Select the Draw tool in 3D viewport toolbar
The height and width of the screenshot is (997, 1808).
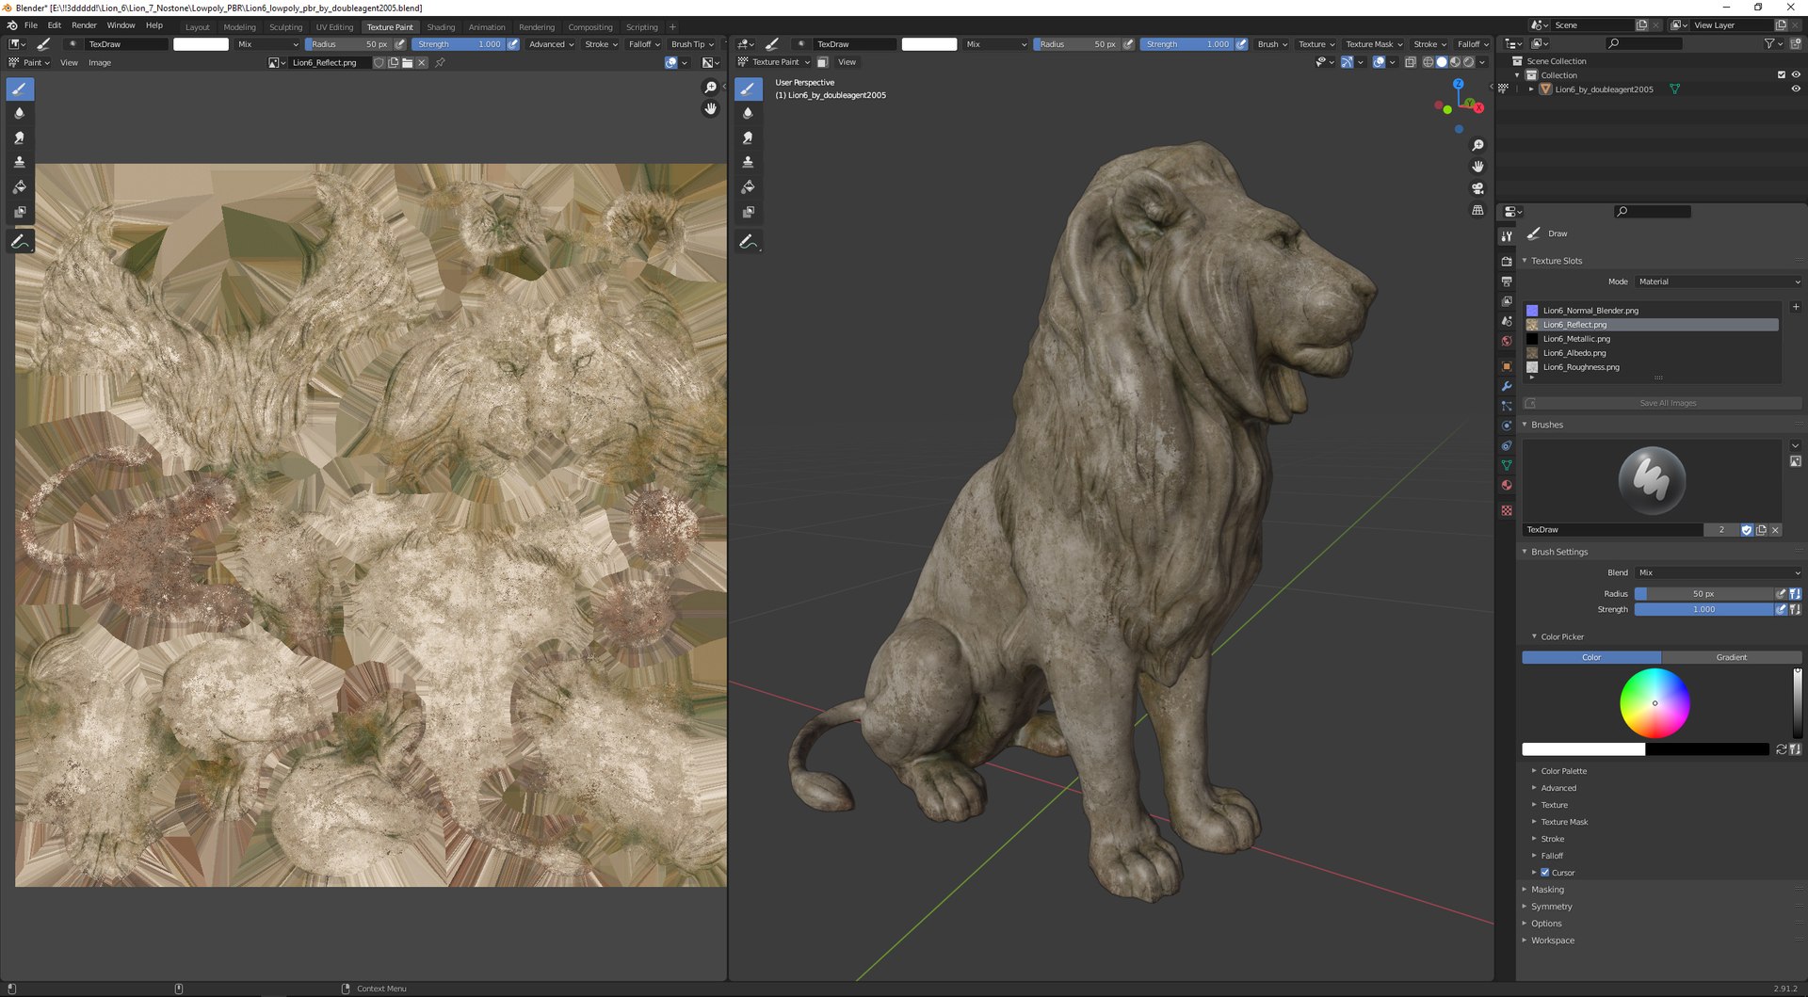(748, 88)
